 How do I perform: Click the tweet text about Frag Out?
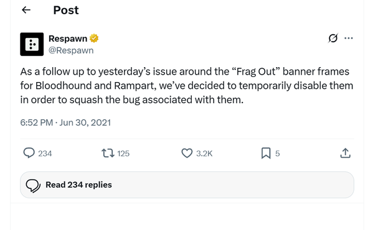(x=187, y=86)
